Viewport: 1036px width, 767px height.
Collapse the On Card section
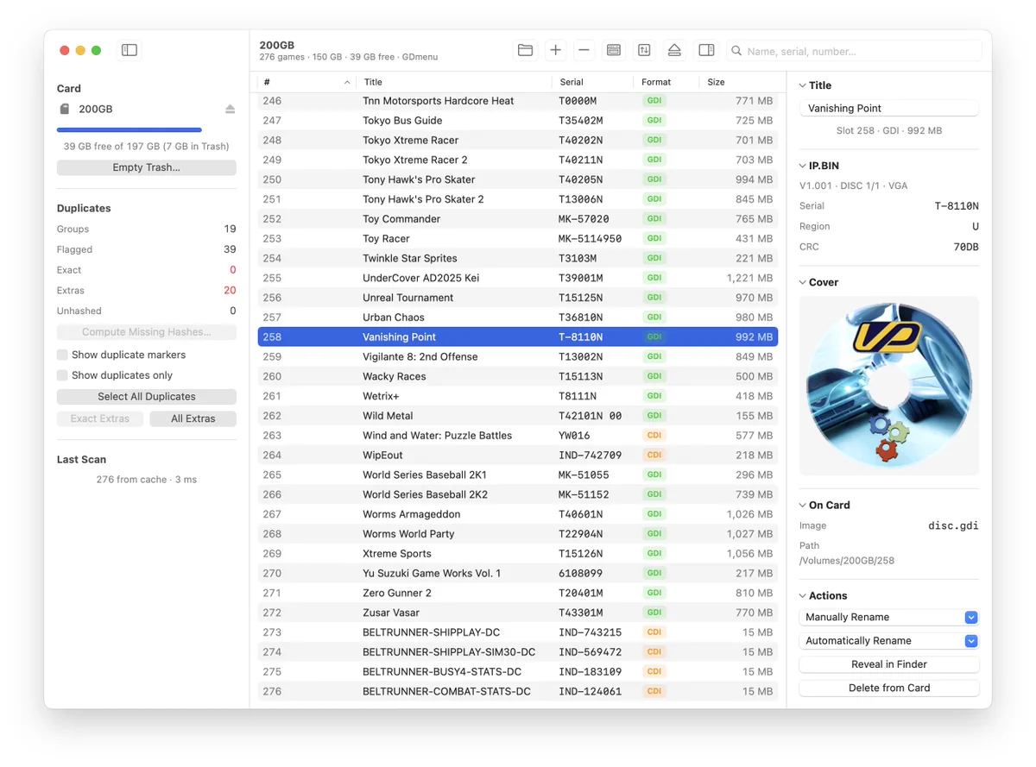803,505
